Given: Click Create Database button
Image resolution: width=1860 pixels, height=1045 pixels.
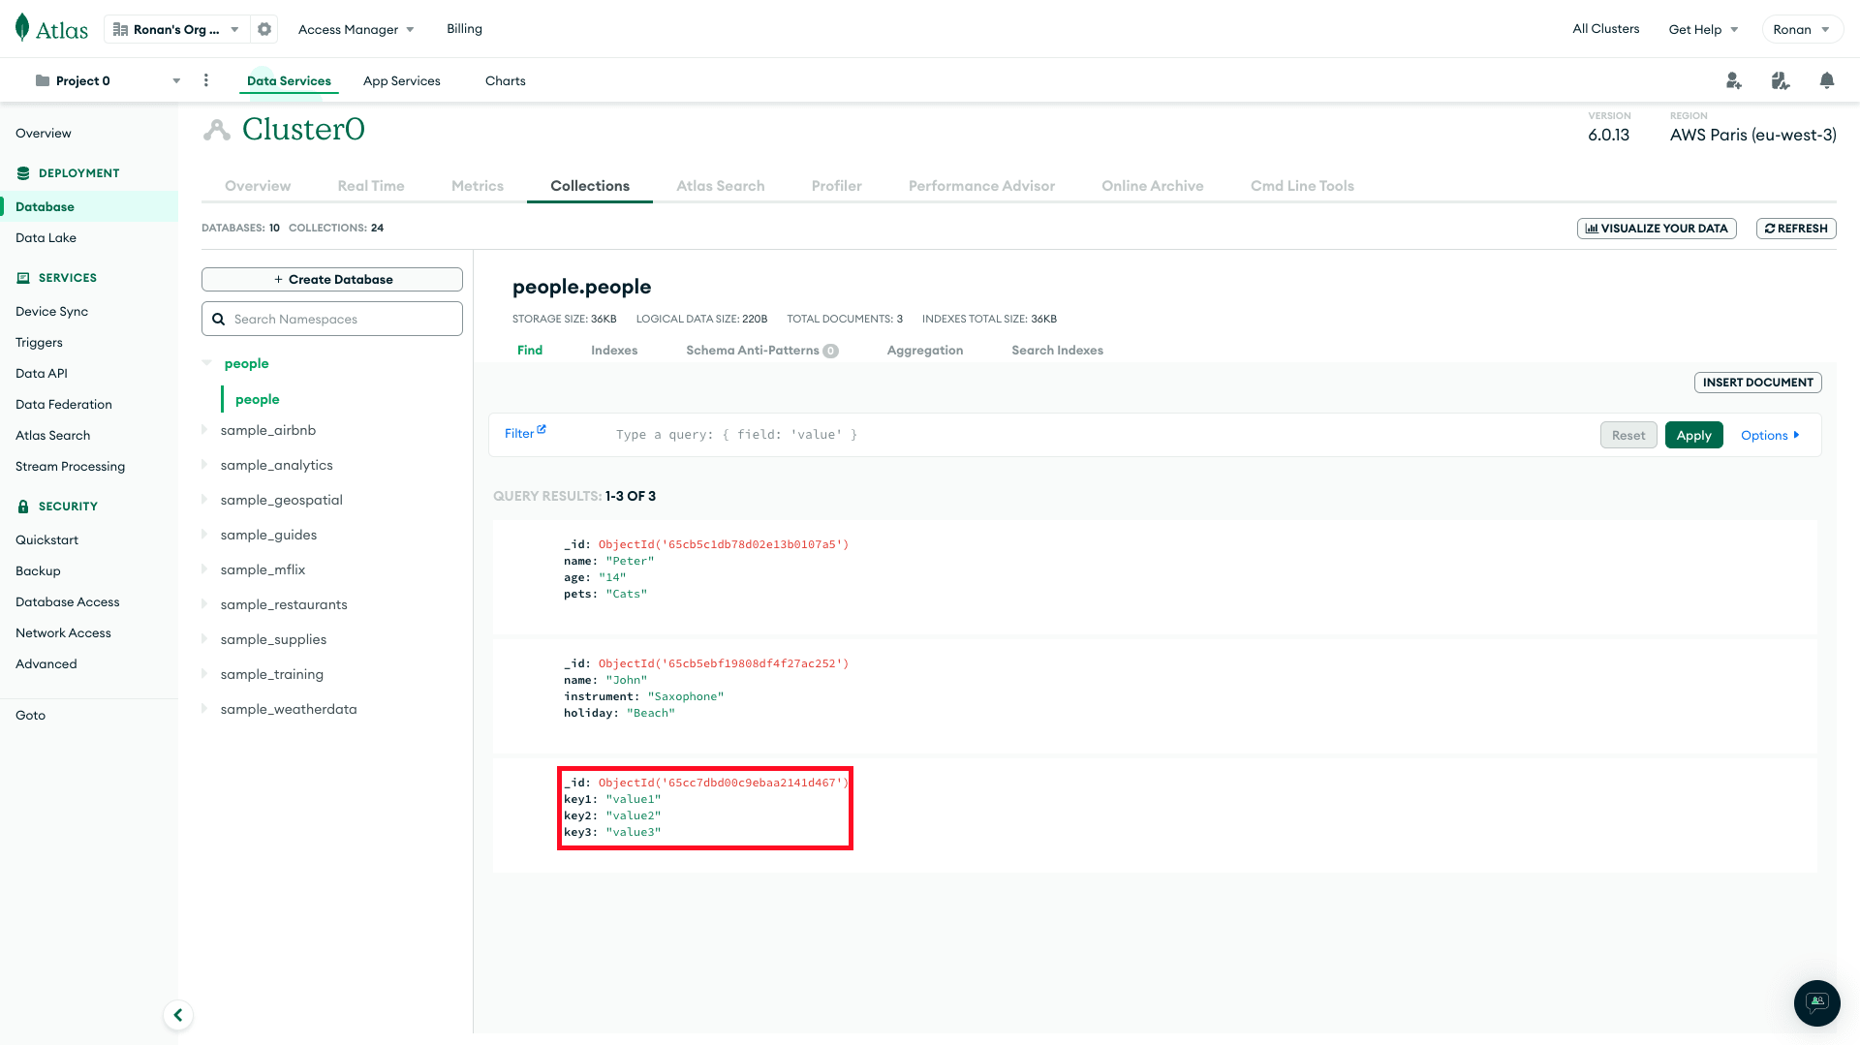Looking at the screenshot, I should point(332,279).
